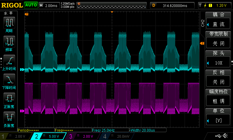Click the Period=***** measurement result
The width and height of the screenshot is (233, 140).
point(36,130)
